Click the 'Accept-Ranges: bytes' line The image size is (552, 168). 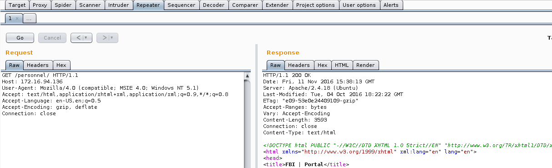pos(295,107)
